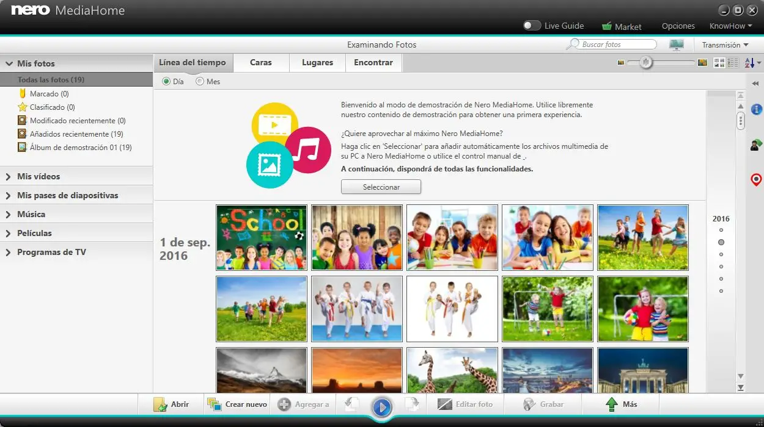Click the Market shopping basket icon
The image size is (764, 427).
click(x=607, y=26)
